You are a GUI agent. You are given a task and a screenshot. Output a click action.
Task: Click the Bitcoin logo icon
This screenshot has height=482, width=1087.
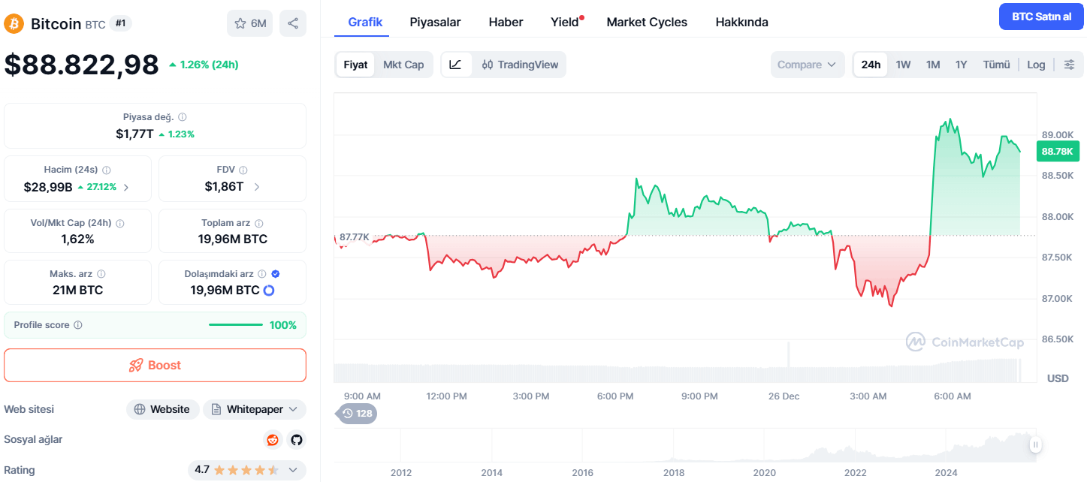click(13, 23)
